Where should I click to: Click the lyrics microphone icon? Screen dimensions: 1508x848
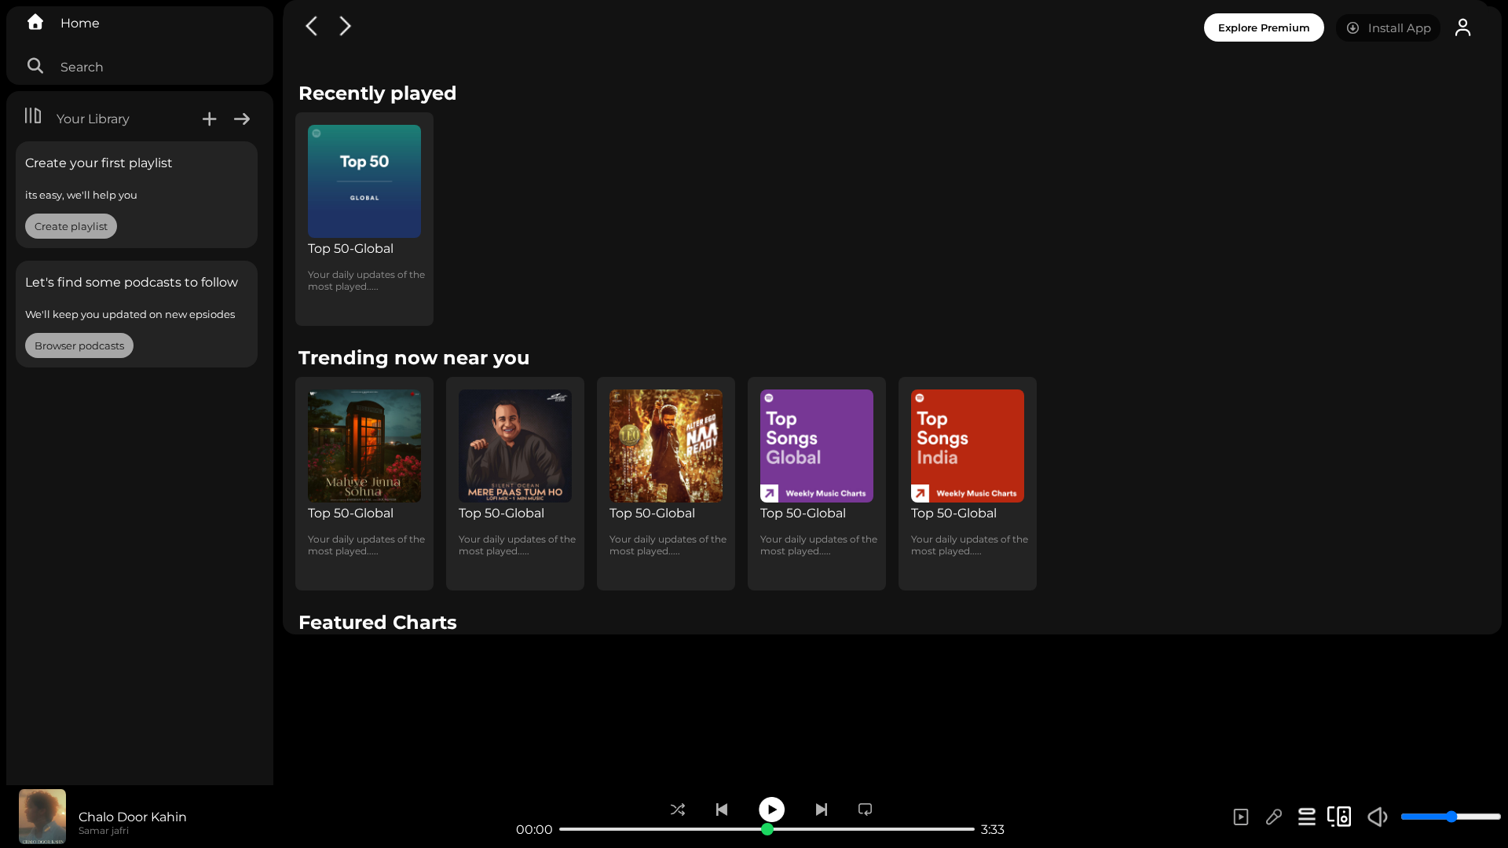point(1274,817)
